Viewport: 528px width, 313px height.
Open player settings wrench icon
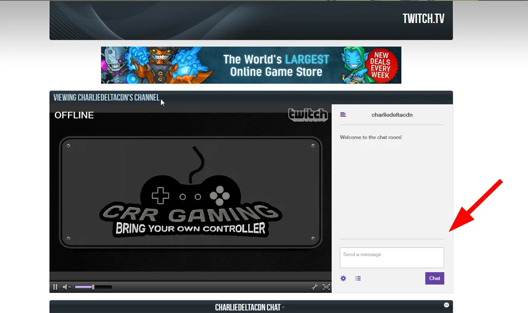click(314, 287)
